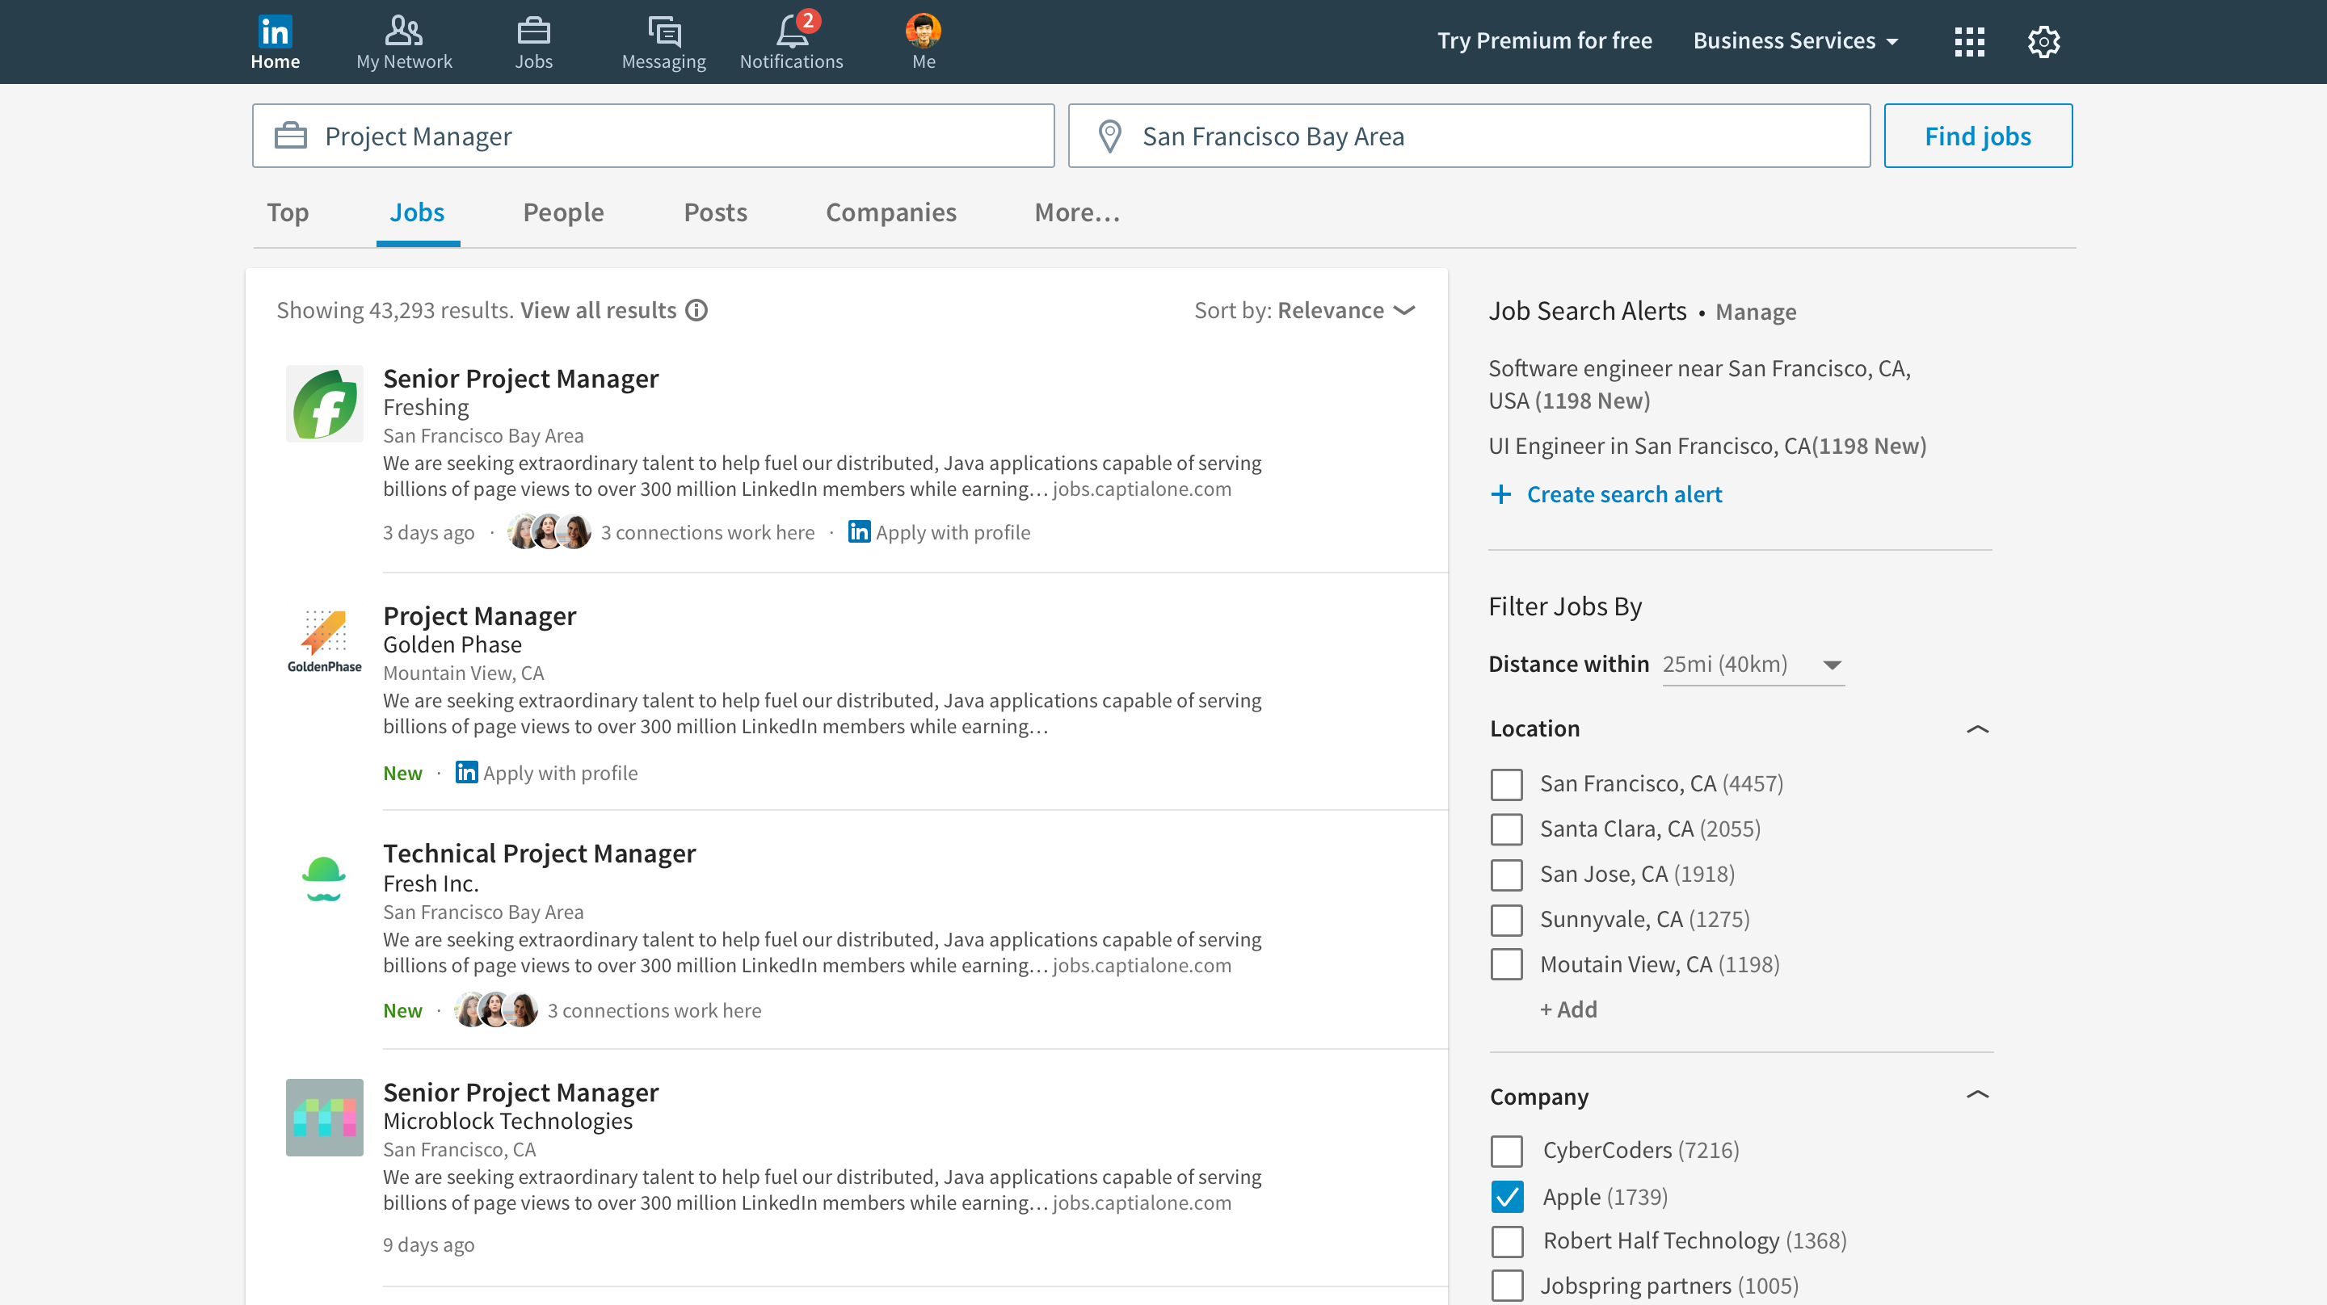Open My Network icon
The height and width of the screenshot is (1305, 2327).
click(x=403, y=31)
